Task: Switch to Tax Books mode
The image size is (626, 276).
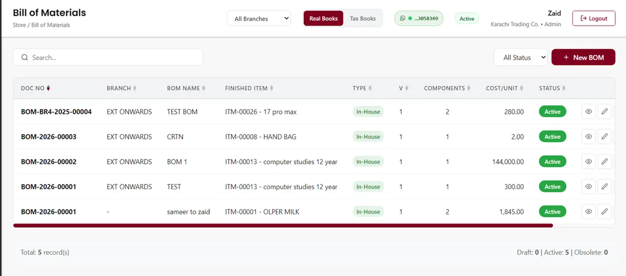Action: pyautogui.click(x=363, y=19)
